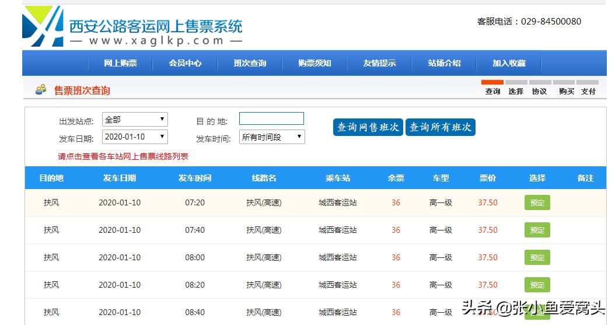Open the 出发站点 dropdown
The width and height of the screenshot is (615, 325).
pyautogui.click(x=135, y=120)
